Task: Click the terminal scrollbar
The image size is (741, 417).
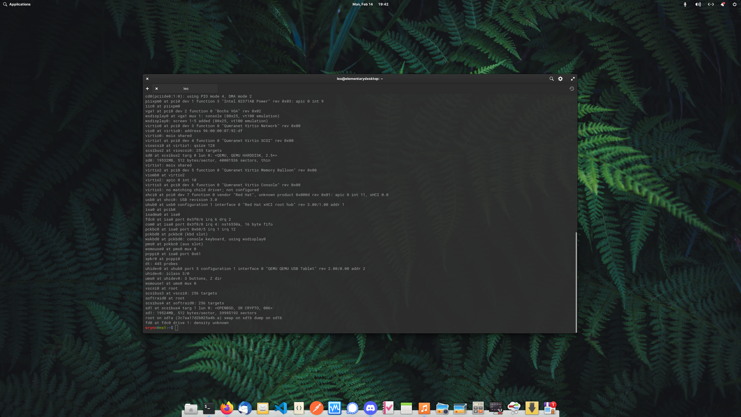Action: tap(576, 282)
